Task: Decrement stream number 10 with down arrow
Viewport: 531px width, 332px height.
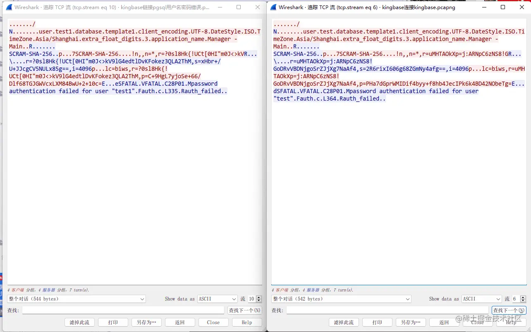Action: point(259,301)
